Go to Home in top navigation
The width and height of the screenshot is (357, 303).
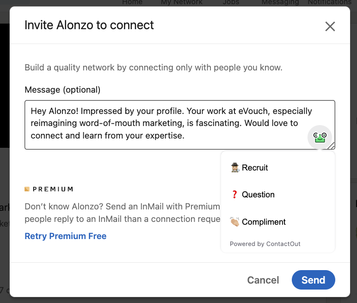[132, 2]
